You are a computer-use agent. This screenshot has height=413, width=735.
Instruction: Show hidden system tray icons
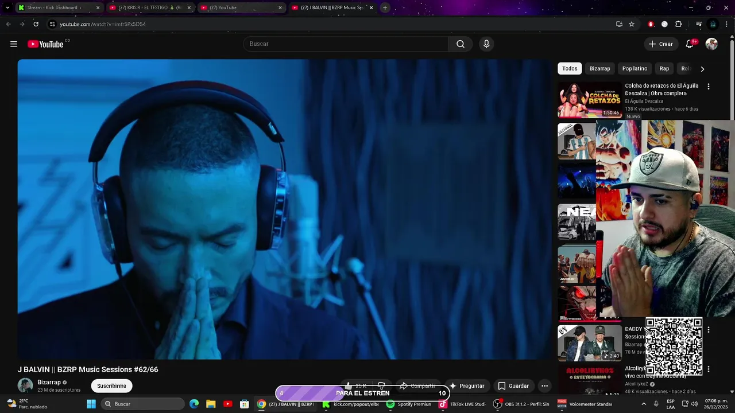coord(644,404)
